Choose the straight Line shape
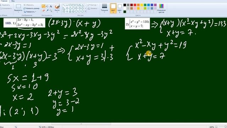Viewport: 227px width, 128px height. point(64,5)
